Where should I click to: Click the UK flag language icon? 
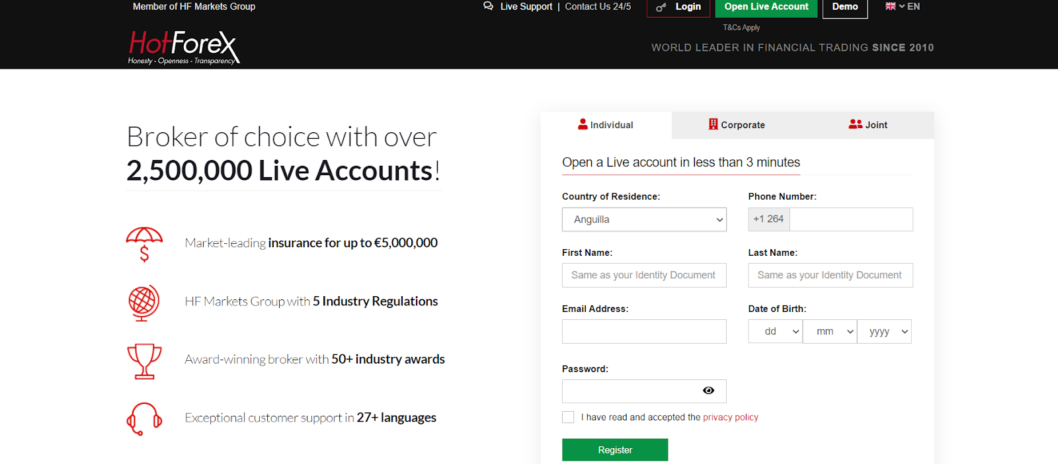(x=891, y=6)
